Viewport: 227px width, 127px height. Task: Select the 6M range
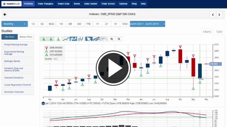(x=79, y=24)
